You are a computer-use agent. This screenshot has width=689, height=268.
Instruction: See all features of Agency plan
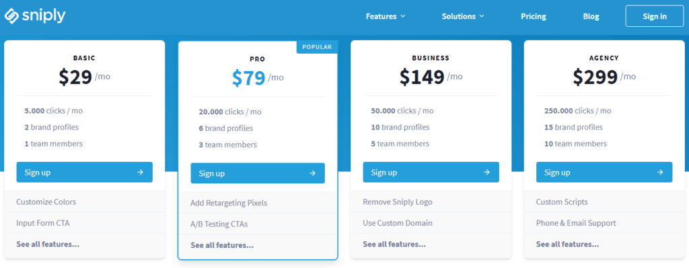tap(567, 244)
